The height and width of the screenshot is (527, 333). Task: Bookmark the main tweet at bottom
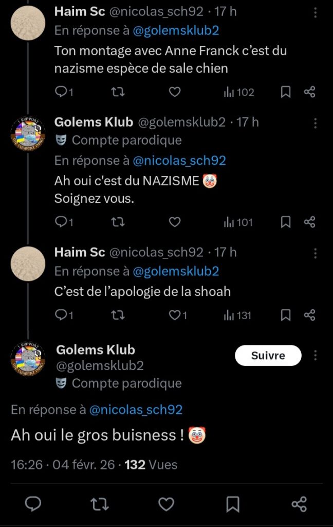point(233,504)
